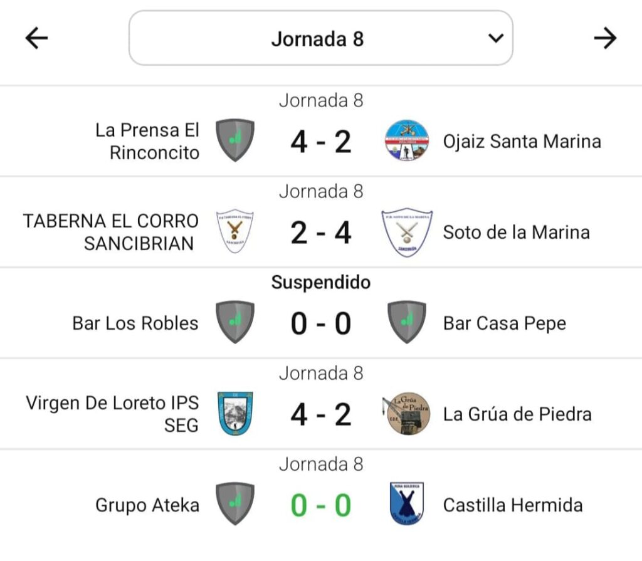
Task: Select the Grupo Ateka shield icon
Action: (x=235, y=504)
